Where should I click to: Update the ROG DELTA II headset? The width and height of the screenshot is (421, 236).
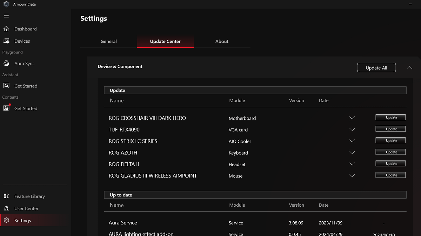click(x=390, y=164)
